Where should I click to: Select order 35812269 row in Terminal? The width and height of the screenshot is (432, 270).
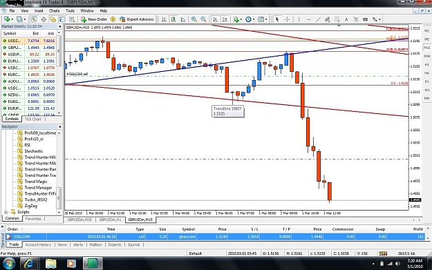(x=215, y=237)
